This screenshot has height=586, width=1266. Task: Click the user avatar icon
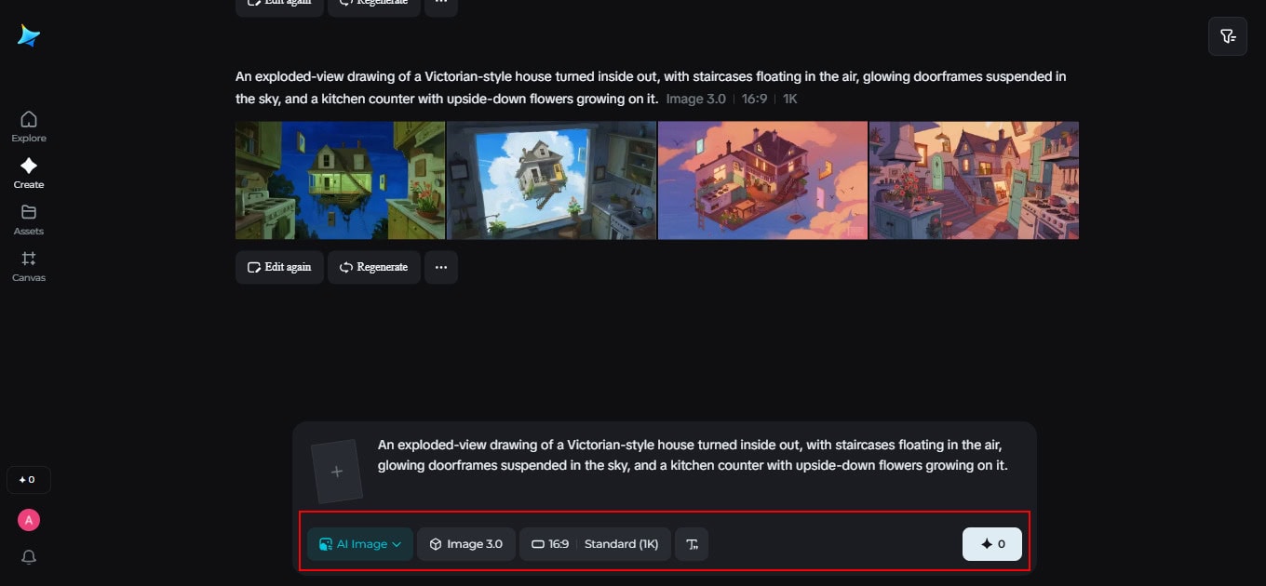[29, 520]
